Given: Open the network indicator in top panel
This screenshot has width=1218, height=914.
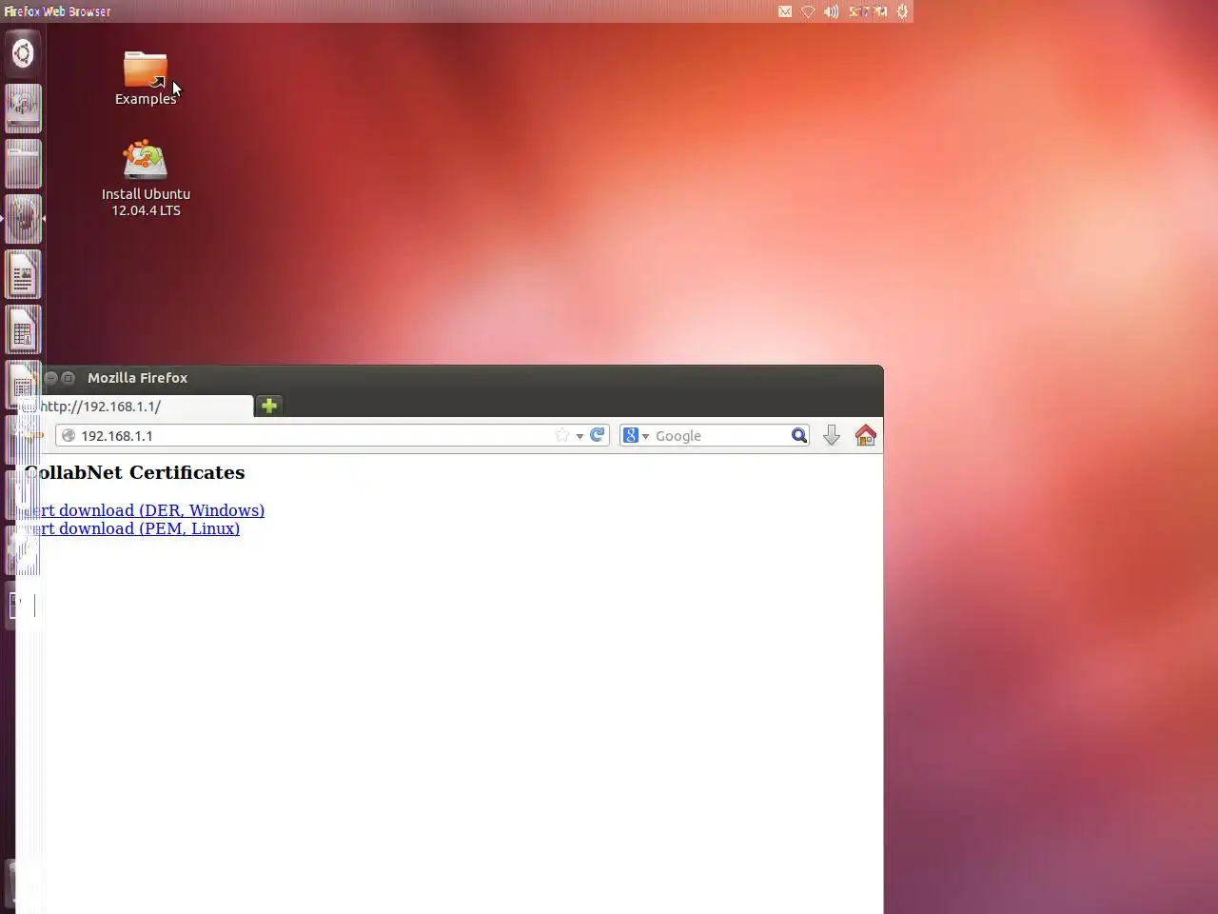Looking at the screenshot, I should (808, 11).
